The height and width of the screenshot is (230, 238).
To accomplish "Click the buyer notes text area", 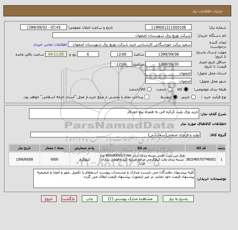I will 114,178.
